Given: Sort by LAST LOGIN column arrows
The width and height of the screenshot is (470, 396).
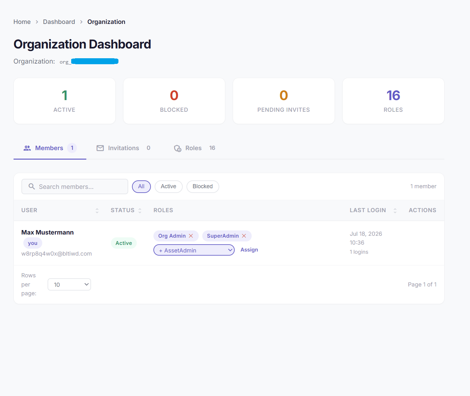Looking at the screenshot, I should tap(395, 211).
